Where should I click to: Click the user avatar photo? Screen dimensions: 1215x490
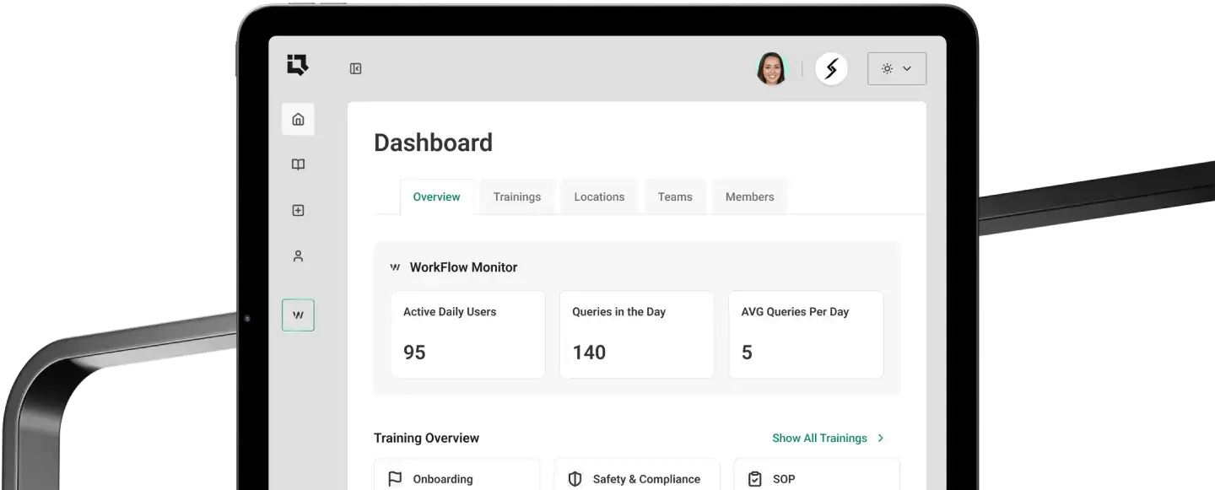(771, 69)
